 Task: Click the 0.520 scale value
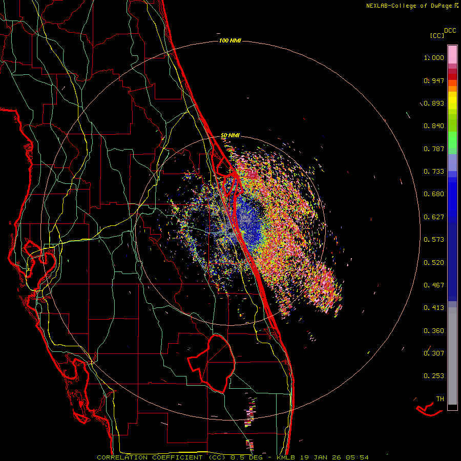(434, 263)
